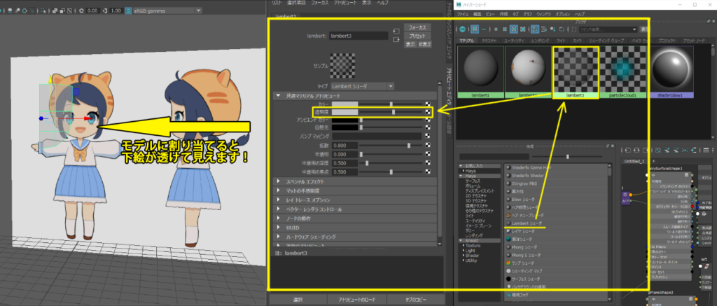Image resolution: width=717 pixels, height=306 pixels.
Task: Click the フォーカス button in attribute editor
Action: (417, 28)
